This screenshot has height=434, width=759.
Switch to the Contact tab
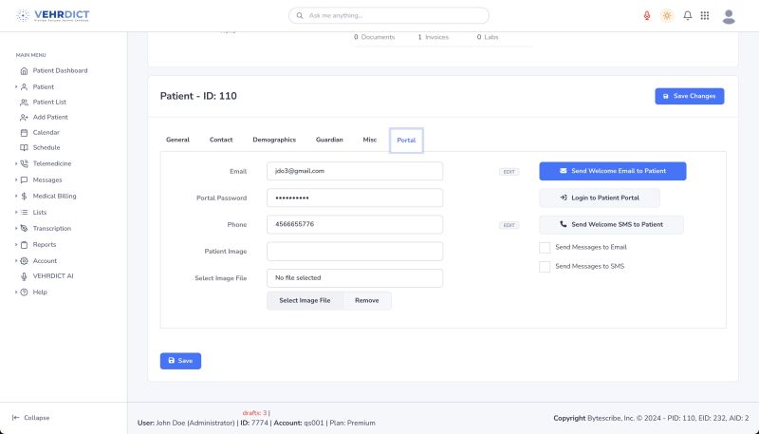221,140
